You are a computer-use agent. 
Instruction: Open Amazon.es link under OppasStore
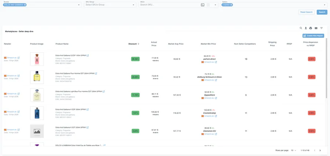(x=209, y=98)
